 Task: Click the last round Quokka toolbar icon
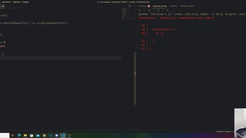(168, 10)
